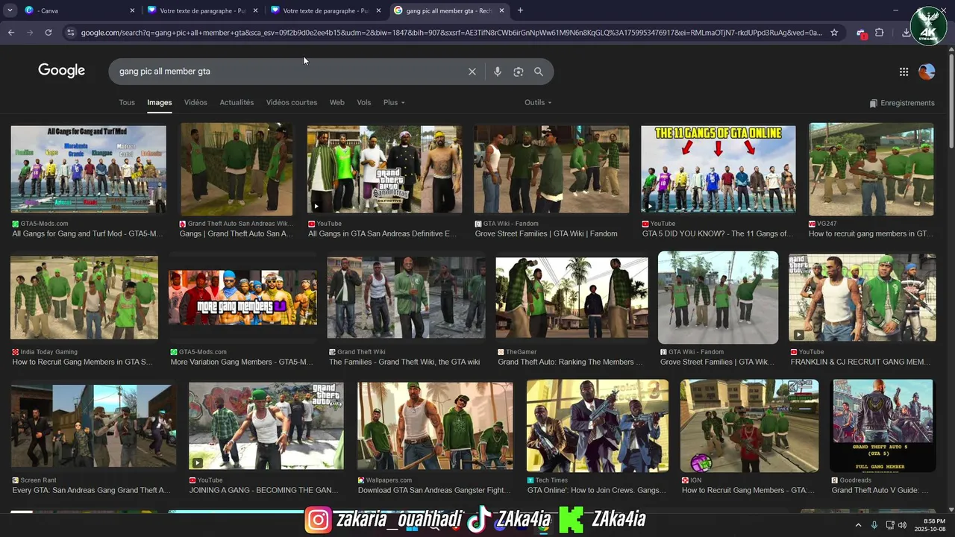Open TheGamer 'Ranking The Members' link
Viewport: 955px width, 537px height.
point(570,362)
